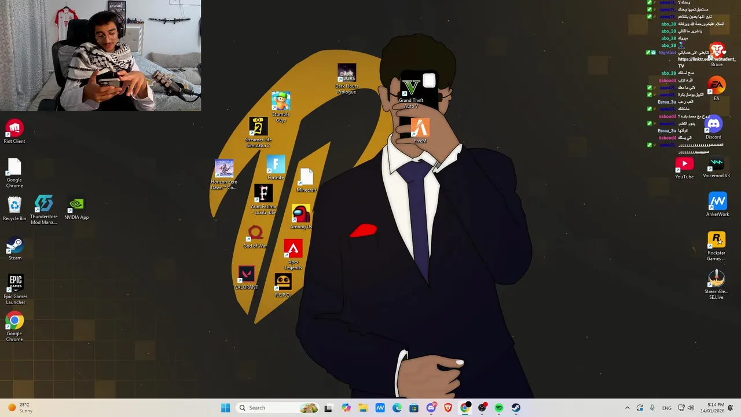Viewport: 741px width, 417px height.
Task: Select the Steam desktop shortcut
Action: pos(15,249)
